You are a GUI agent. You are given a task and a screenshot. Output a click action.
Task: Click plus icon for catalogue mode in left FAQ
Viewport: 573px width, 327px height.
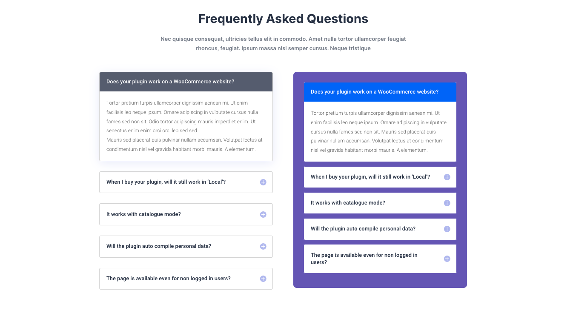(x=263, y=214)
